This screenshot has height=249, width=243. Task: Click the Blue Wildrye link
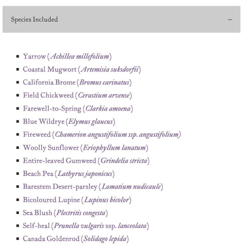43,122
